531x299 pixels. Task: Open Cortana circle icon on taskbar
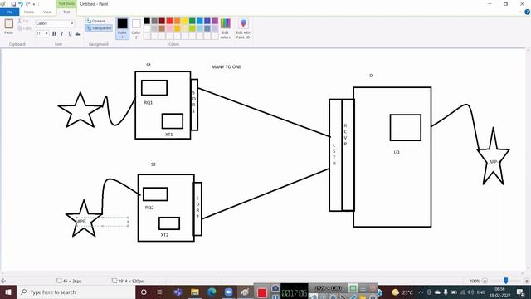(x=144, y=292)
